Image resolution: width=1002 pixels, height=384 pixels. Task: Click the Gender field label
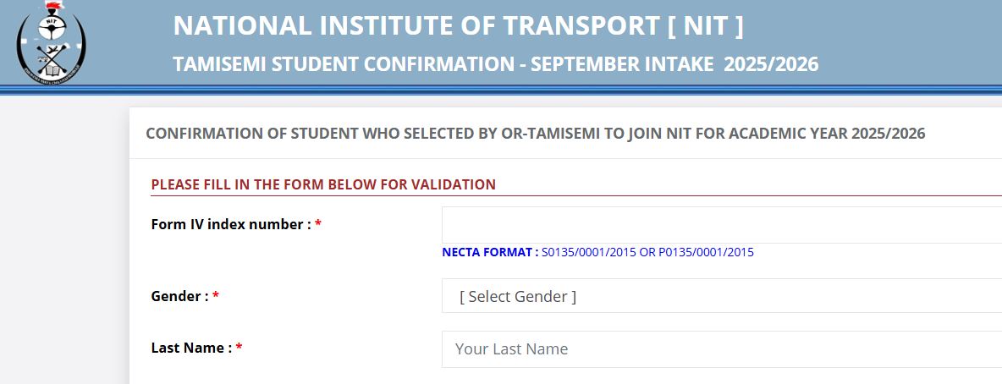(179, 297)
